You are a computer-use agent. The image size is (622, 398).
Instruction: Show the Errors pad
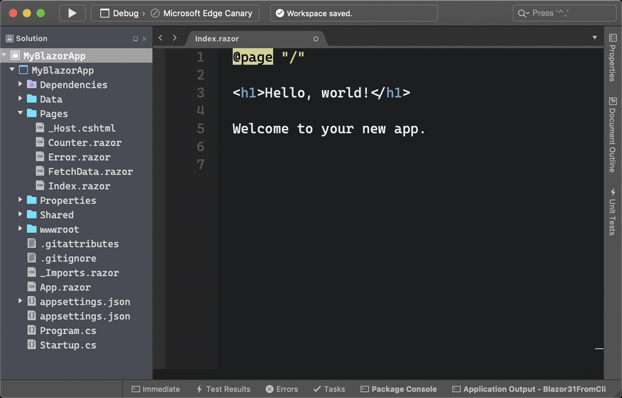pyautogui.click(x=281, y=389)
